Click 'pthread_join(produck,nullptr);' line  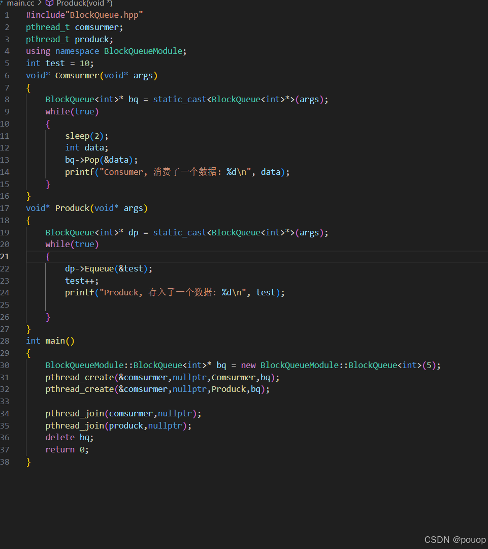[x=119, y=426]
